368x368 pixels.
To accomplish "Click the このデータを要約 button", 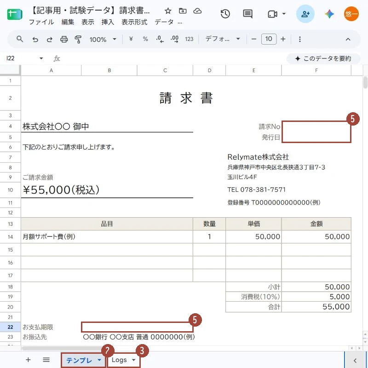I will coord(323,58).
